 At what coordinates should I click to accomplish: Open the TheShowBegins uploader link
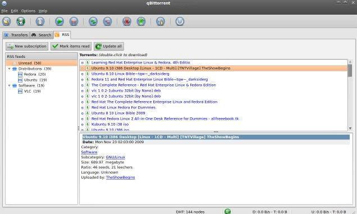pyautogui.click(x=121, y=177)
